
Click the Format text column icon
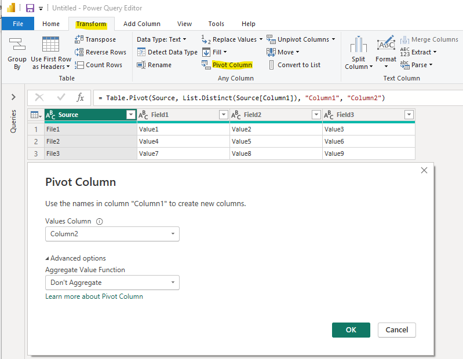tap(386, 43)
